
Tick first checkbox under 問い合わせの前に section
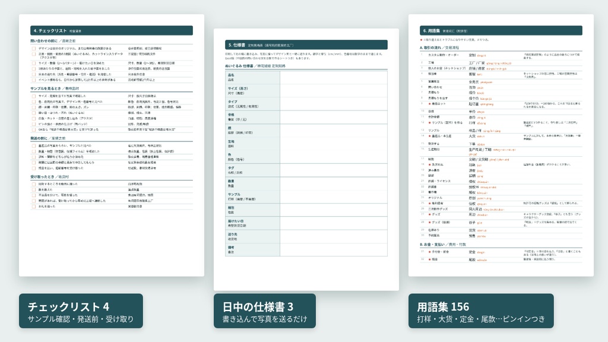tap(34, 49)
